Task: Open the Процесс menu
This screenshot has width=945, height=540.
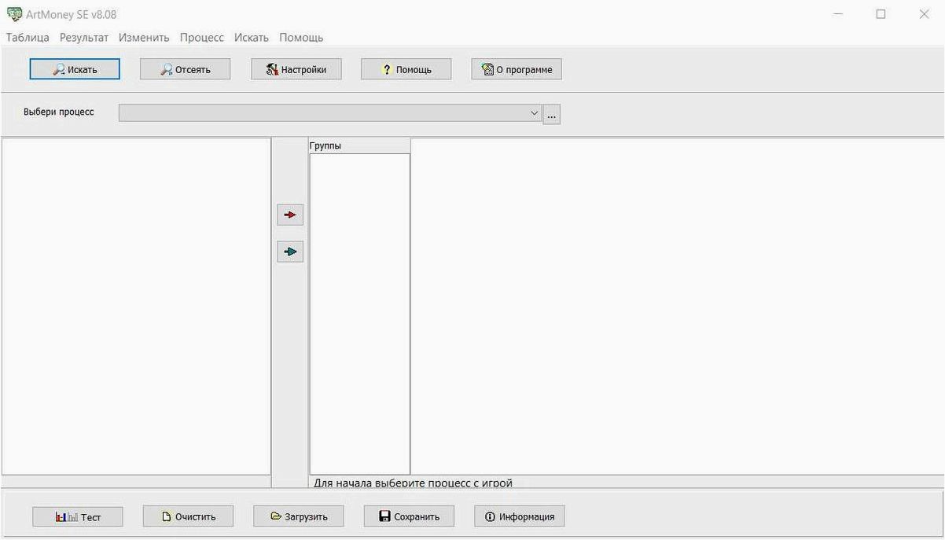Action: [x=201, y=38]
